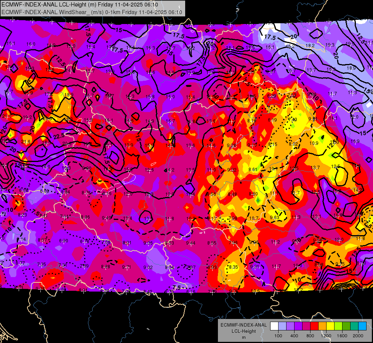Click the grid value 9.40

106,218
